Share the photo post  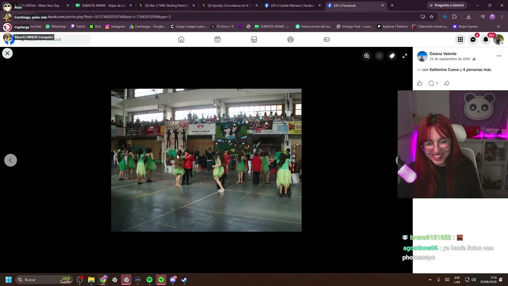[x=446, y=83]
